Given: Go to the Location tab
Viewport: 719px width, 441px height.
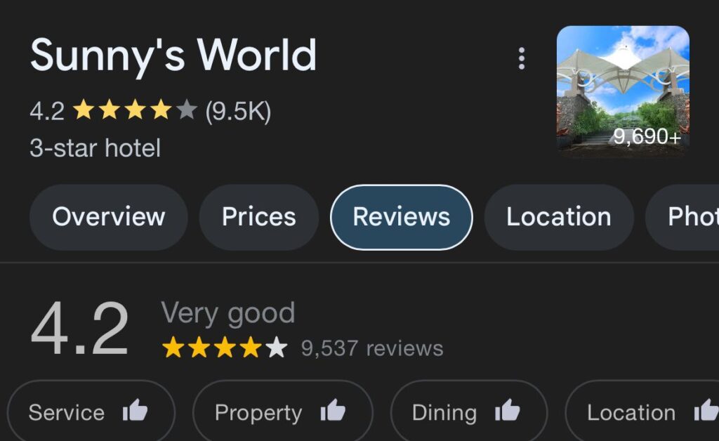Looking at the screenshot, I should (559, 217).
